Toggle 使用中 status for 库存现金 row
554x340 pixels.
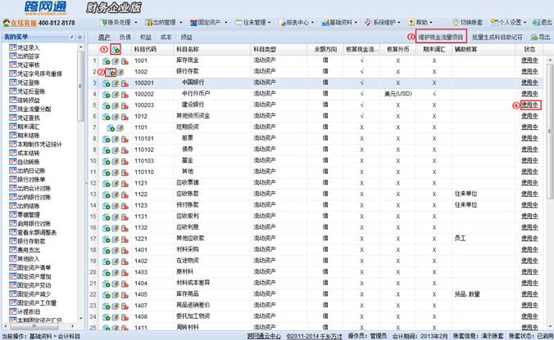coord(530,61)
